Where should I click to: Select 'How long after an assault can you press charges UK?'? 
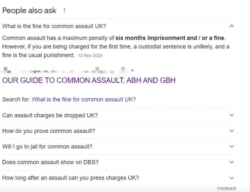[x=70, y=178]
